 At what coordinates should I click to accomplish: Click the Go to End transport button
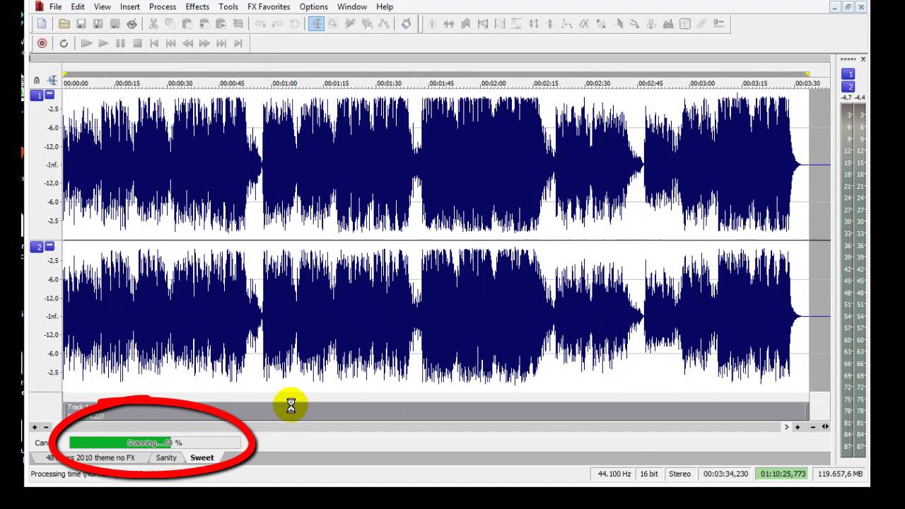click(x=238, y=43)
